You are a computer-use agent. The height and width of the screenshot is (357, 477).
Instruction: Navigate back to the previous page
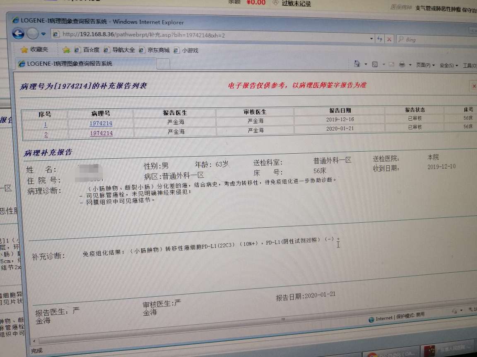[18, 34]
